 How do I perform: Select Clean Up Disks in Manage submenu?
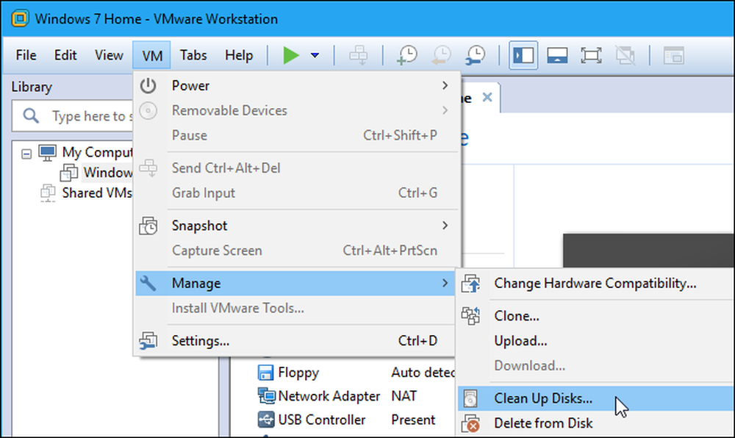tap(595, 398)
